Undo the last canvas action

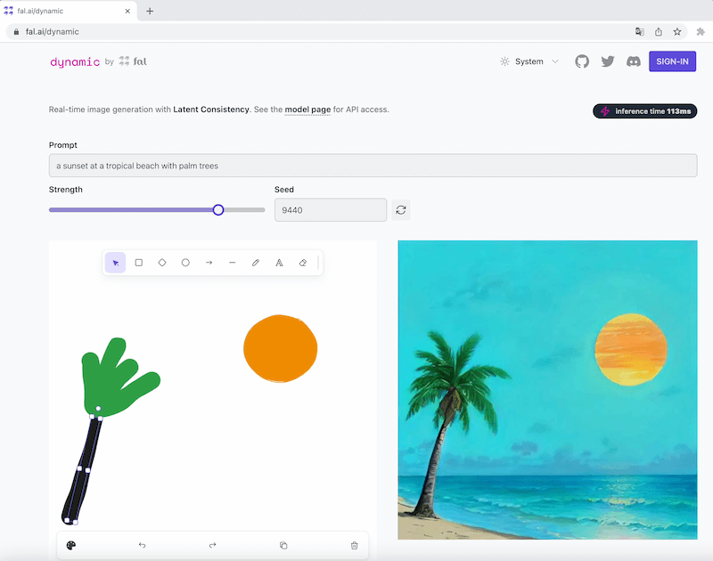pyautogui.click(x=142, y=545)
